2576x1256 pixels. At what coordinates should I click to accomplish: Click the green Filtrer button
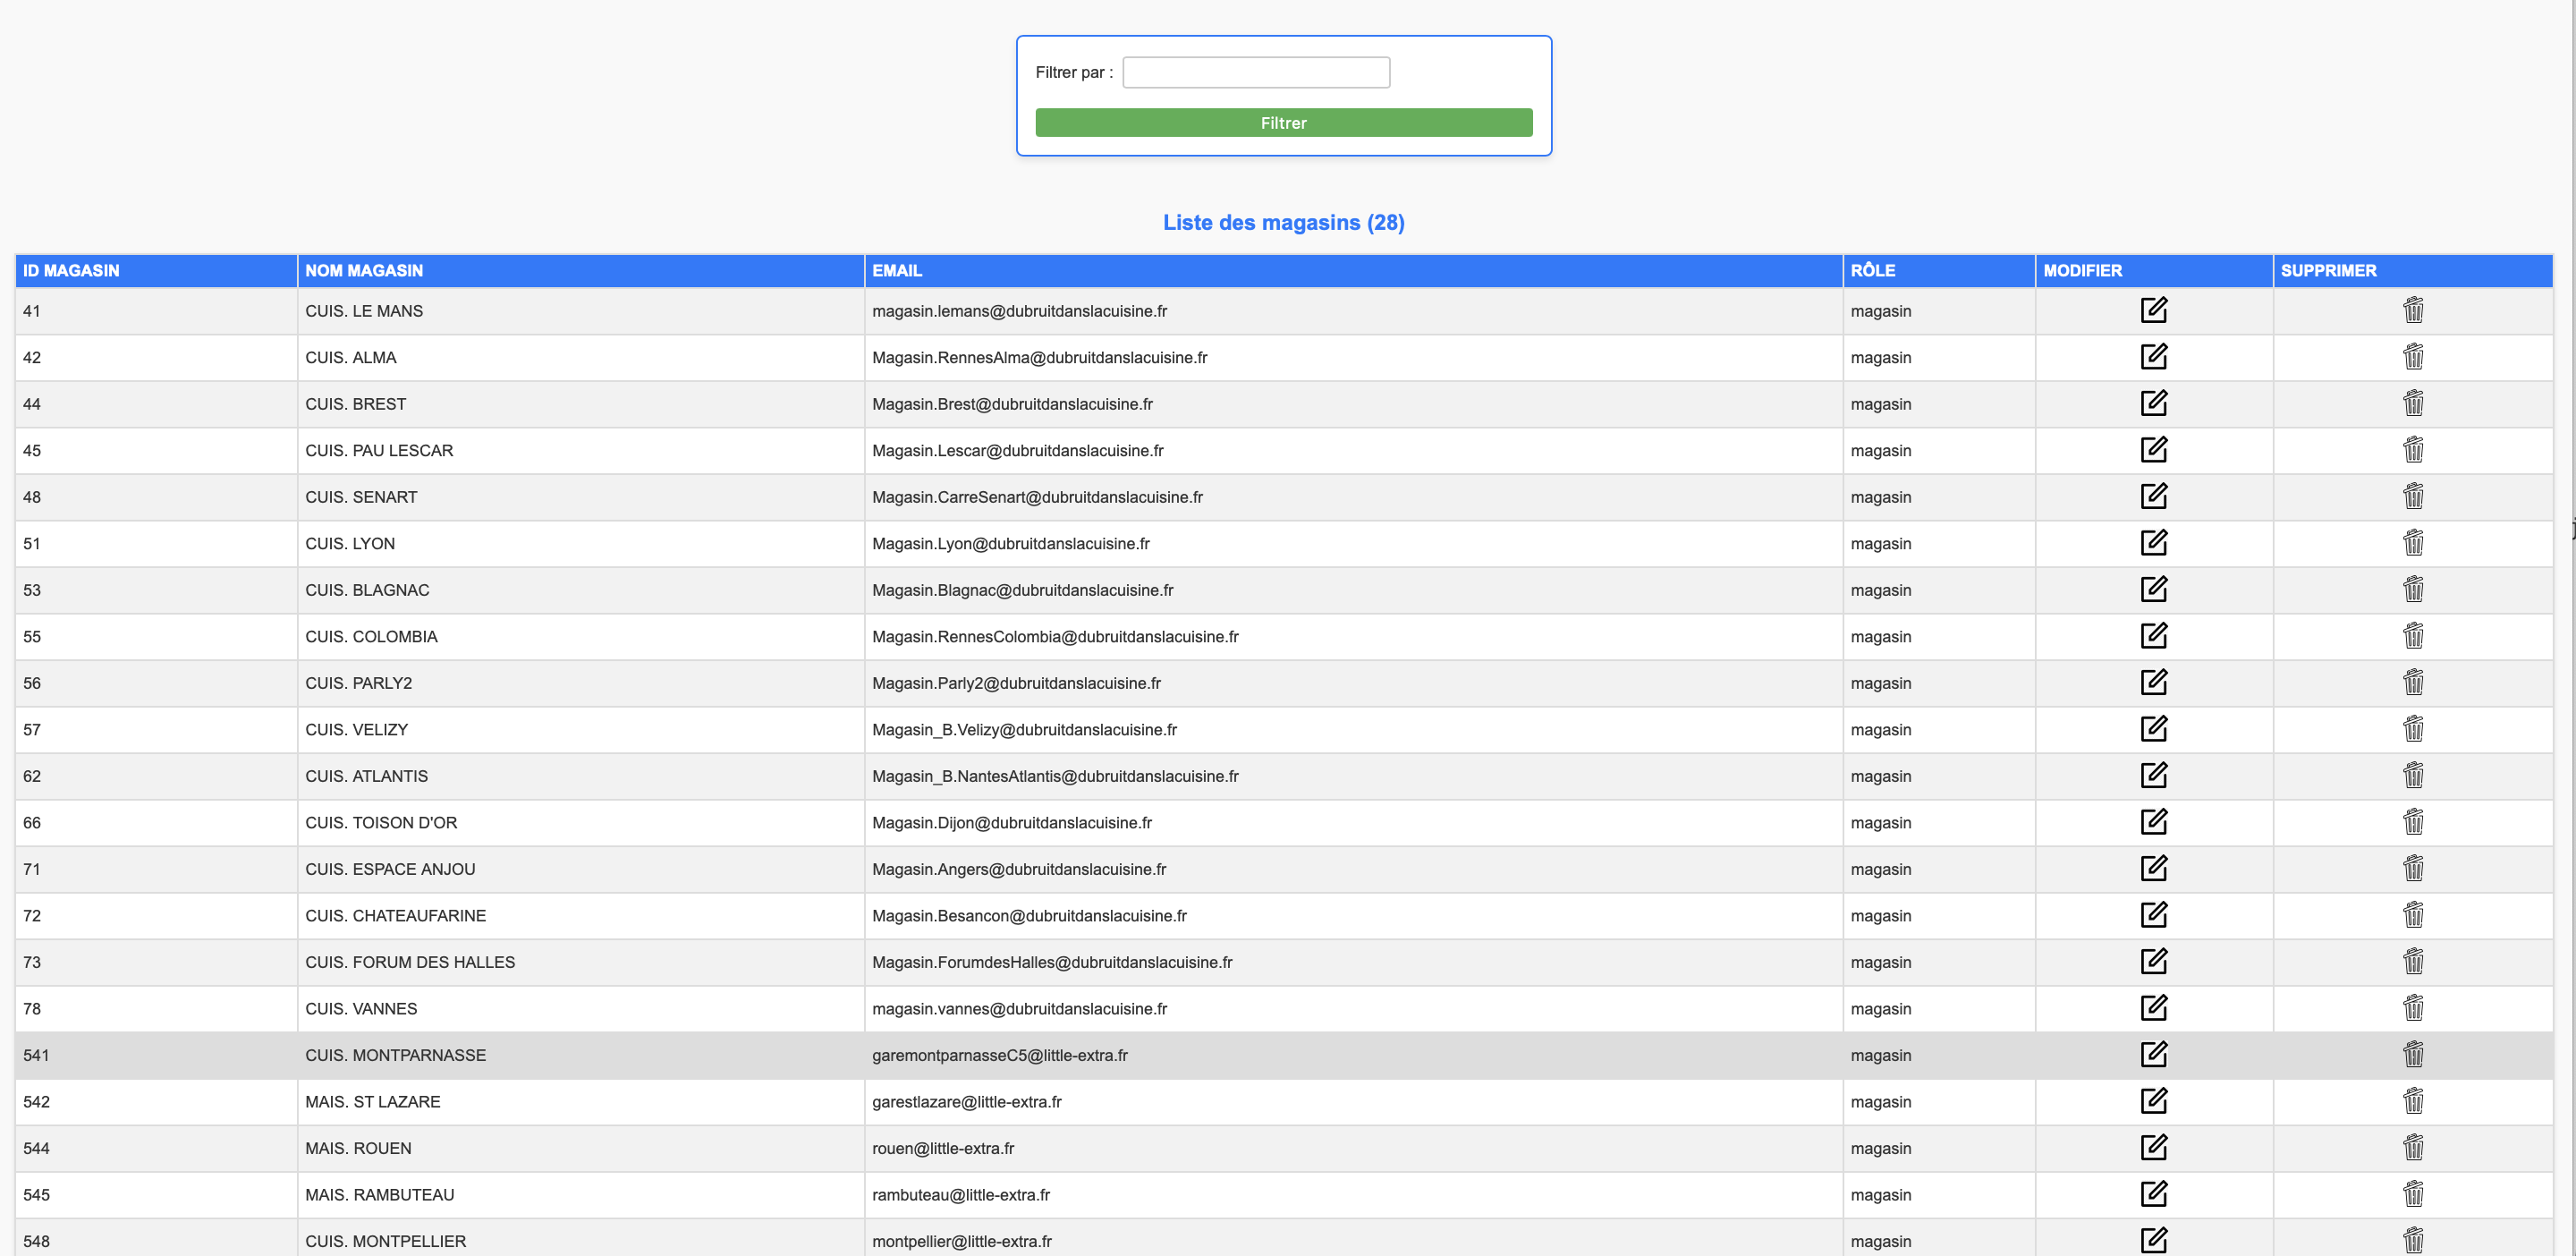point(1283,123)
